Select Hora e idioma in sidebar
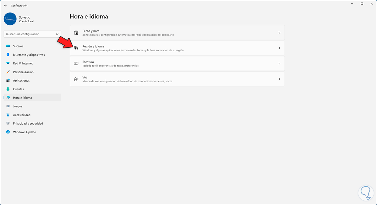The width and height of the screenshot is (377, 205). tap(22, 98)
